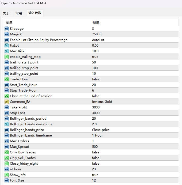The width and height of the screenshot is (182, 185).
Task: Switch to the 关于 tab
Action: 6,13
